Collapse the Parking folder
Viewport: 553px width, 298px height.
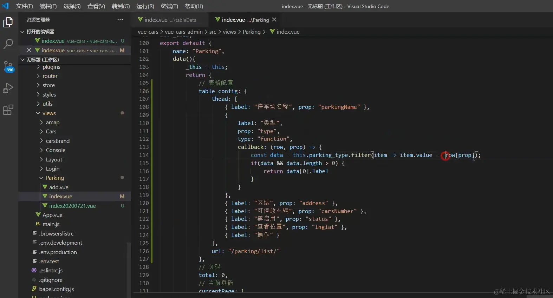point(41,178)
